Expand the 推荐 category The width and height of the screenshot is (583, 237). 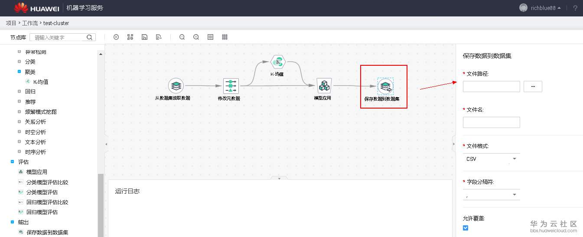pyautogui.click(x=19, y=102)
